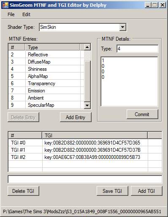Open the Shader Type dropdown arrow
Viewport: 168px width, 217px height.
coord(122,27)
